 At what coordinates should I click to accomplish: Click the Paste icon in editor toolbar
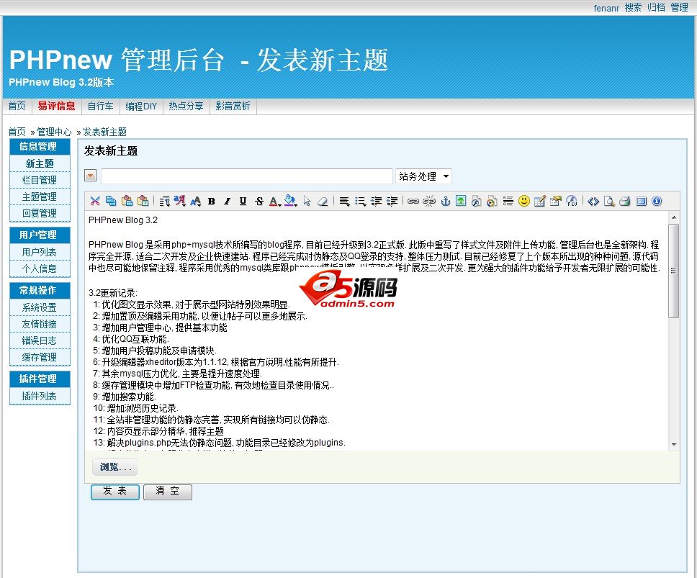[127, 202]
